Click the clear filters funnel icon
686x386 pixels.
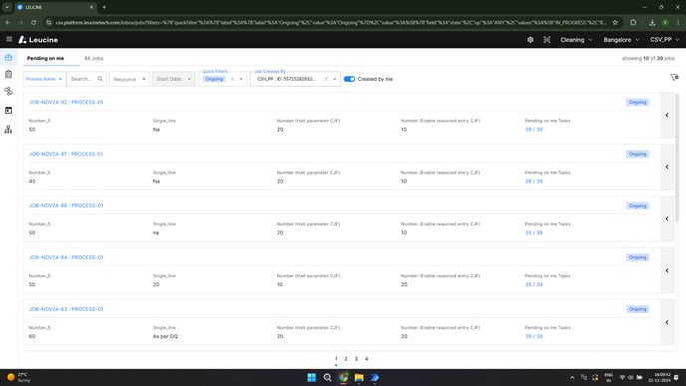[x=674, y=78]
